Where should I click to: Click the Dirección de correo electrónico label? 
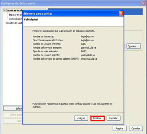48,40
